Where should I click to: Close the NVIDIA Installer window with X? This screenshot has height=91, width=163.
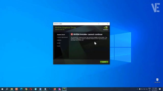pos(107,24)
